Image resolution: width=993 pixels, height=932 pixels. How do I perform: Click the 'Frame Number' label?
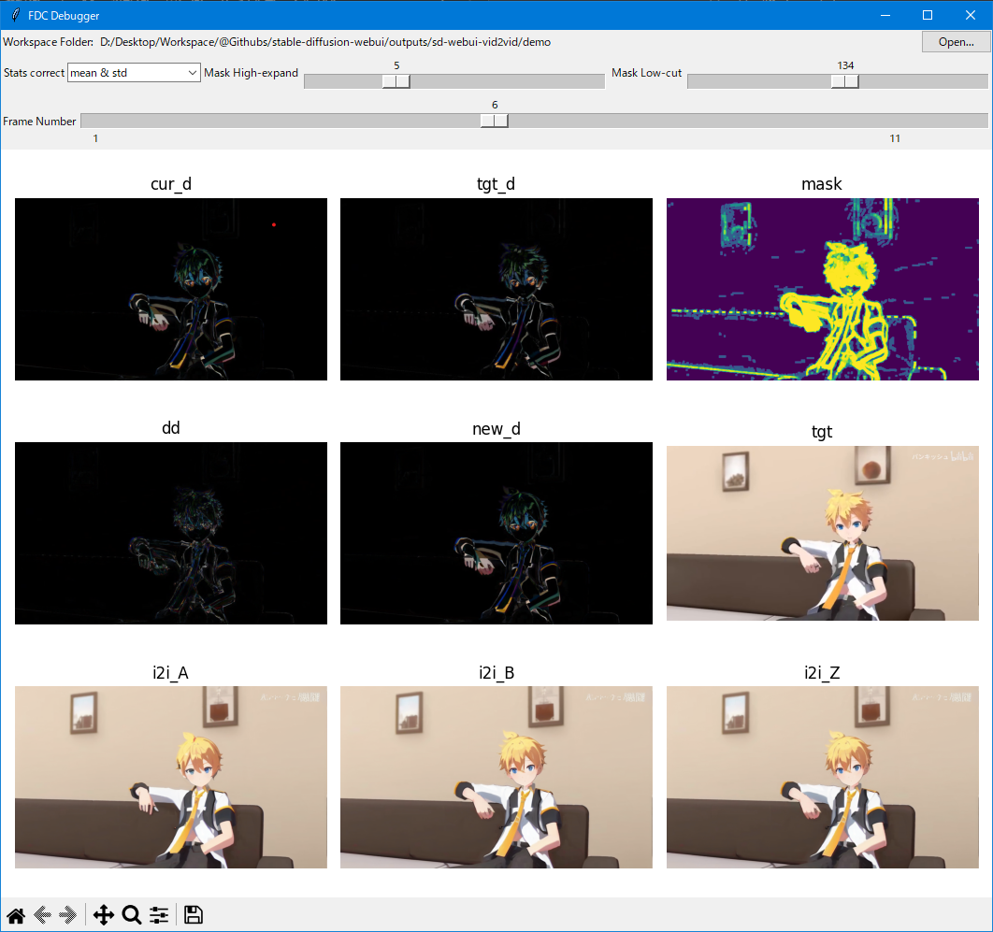pyautogui.click(x=39, y=121)
